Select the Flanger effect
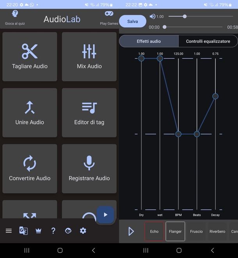This screenshot has height=258, width=238. 175,231
